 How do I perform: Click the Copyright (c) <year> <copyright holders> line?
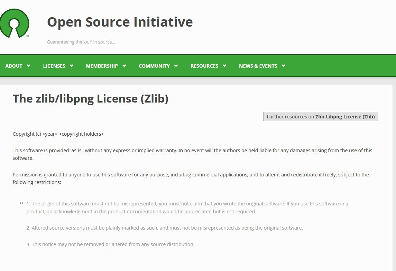(x=58, y=134)
